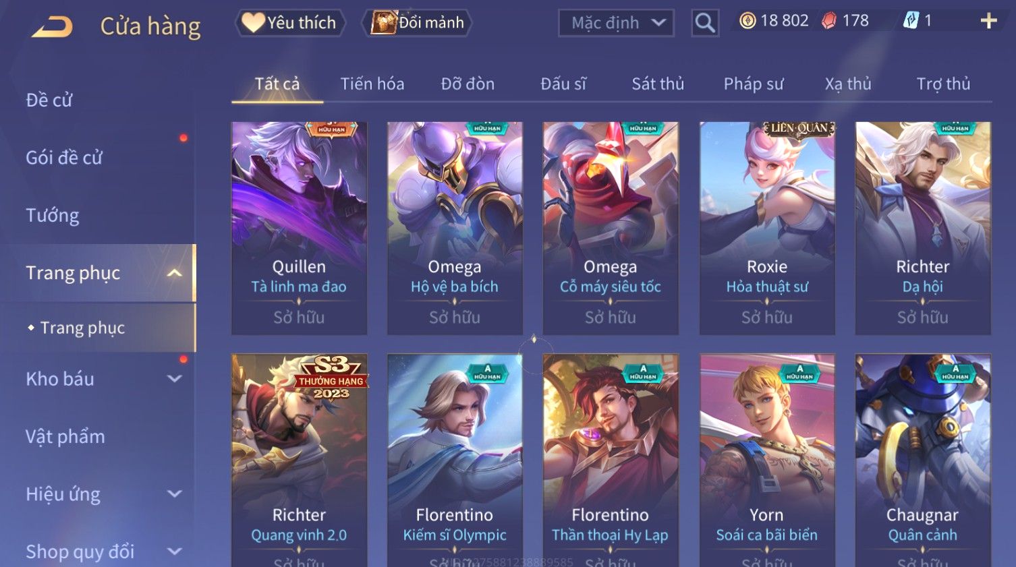
Task: Tap the blue ticket currency icon
Action: click(x=911, y=21)
